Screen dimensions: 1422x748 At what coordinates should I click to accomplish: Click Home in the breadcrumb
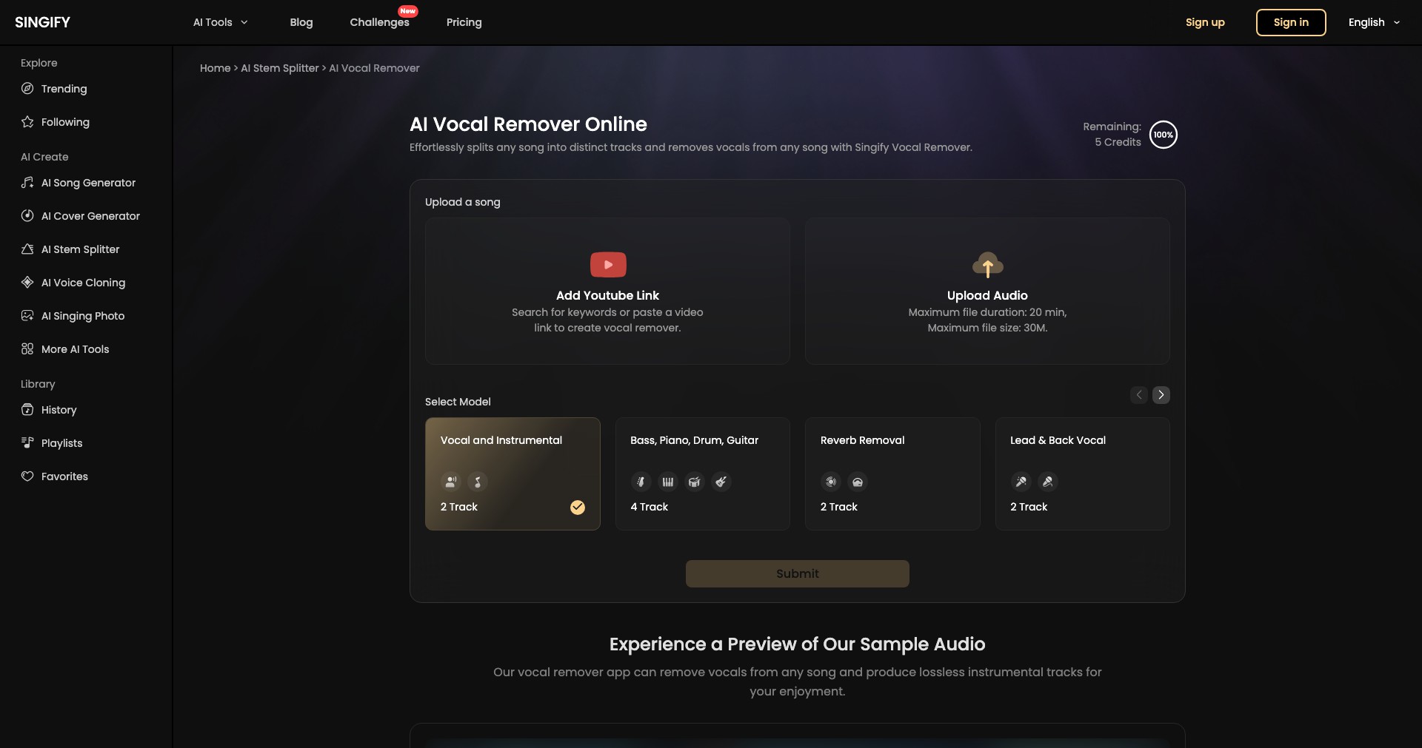pyautogui.click(x=215, y=68)
